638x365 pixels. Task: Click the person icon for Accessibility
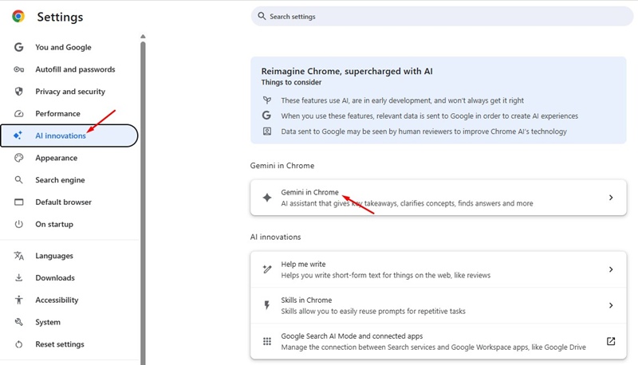point(18,300)
